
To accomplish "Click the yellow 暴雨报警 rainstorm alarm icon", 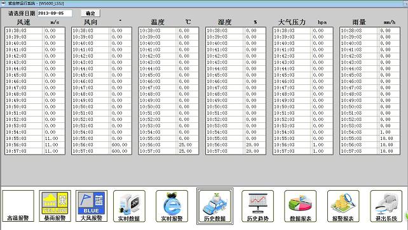I will click(x=55, y=206).
